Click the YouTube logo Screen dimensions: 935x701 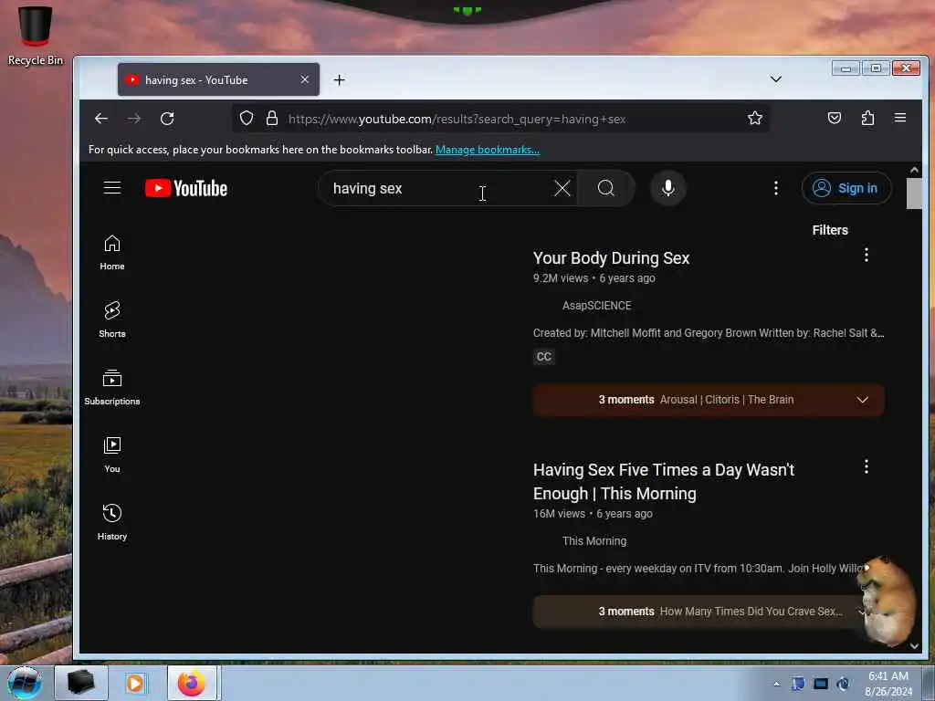[186, 188]
